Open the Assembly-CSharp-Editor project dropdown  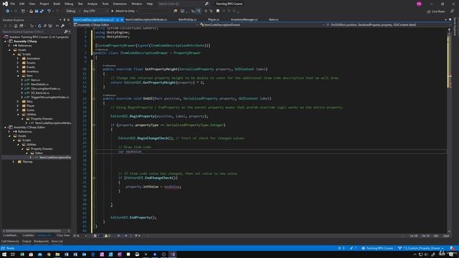136,25
